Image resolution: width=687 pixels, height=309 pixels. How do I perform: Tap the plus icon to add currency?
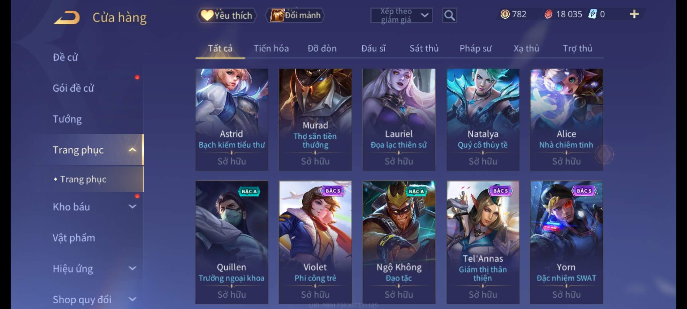[634, 14]
